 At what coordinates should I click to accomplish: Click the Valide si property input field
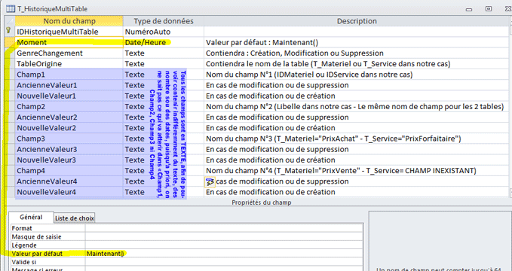point(224,262)
